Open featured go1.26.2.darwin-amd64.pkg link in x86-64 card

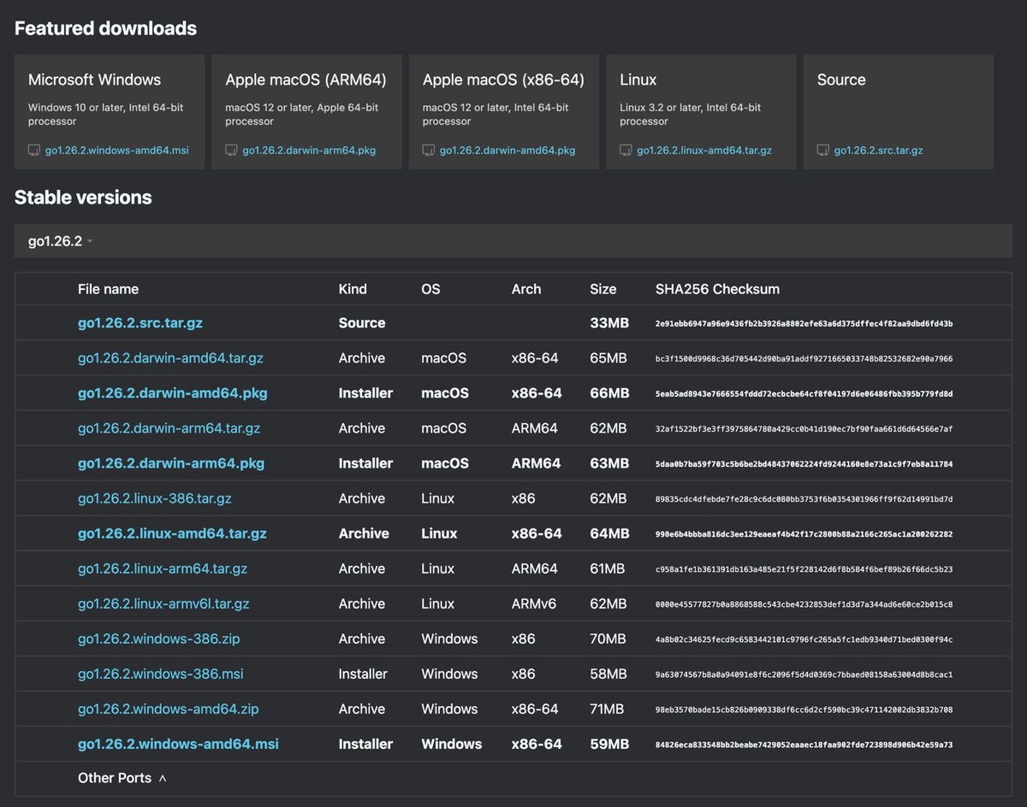coord(508,150)
